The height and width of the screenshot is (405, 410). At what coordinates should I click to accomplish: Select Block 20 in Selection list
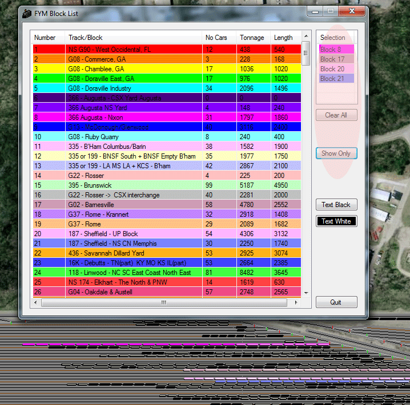pyautogui.click(x=336, y=68)
